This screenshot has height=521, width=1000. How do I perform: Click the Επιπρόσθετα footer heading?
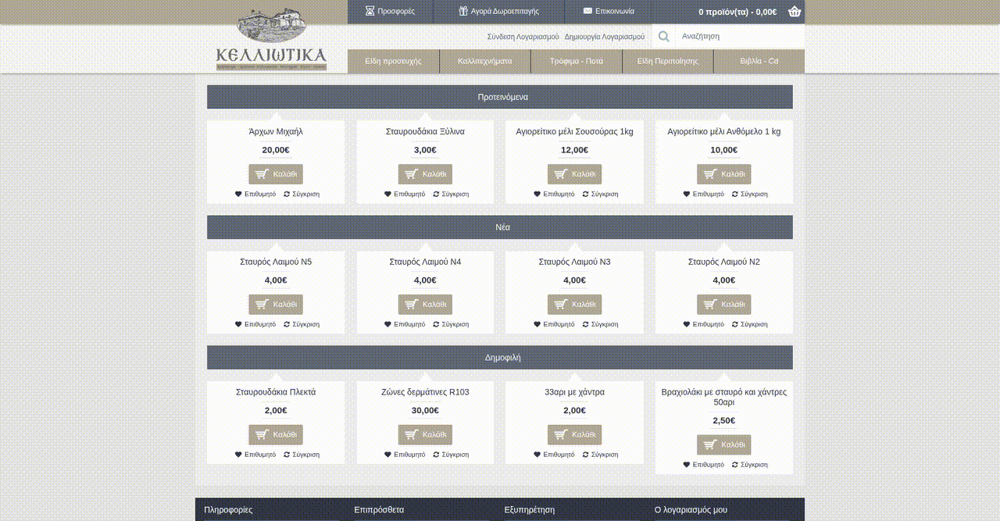click(379, 510)
